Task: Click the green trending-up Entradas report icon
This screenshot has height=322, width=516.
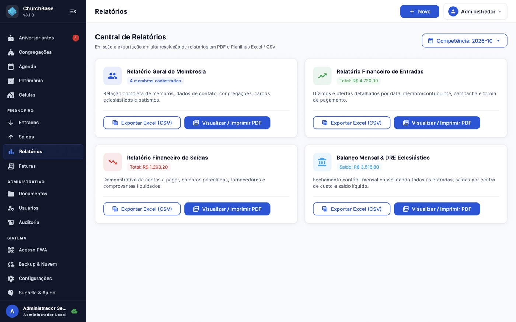Action: (322, 76)
